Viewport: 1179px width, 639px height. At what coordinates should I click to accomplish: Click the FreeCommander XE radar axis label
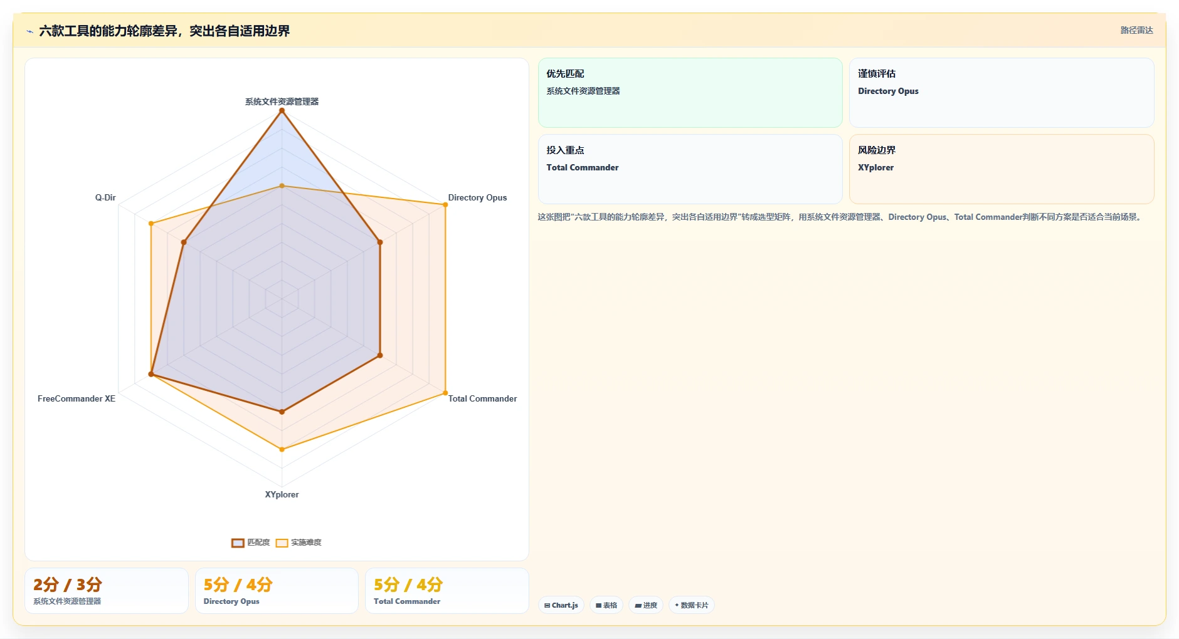[x=77, y=398]
